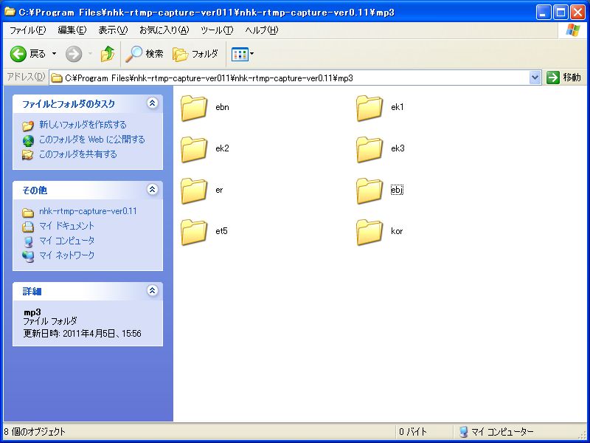Select the ebn folder icon
Viewport: 590px width, 443px height.
click(x=194, y=108)
